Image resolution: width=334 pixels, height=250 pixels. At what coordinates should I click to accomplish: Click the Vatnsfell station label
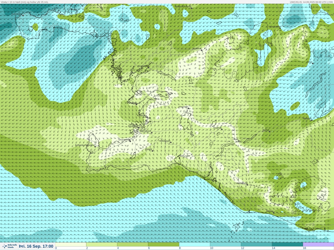[307, 118]
